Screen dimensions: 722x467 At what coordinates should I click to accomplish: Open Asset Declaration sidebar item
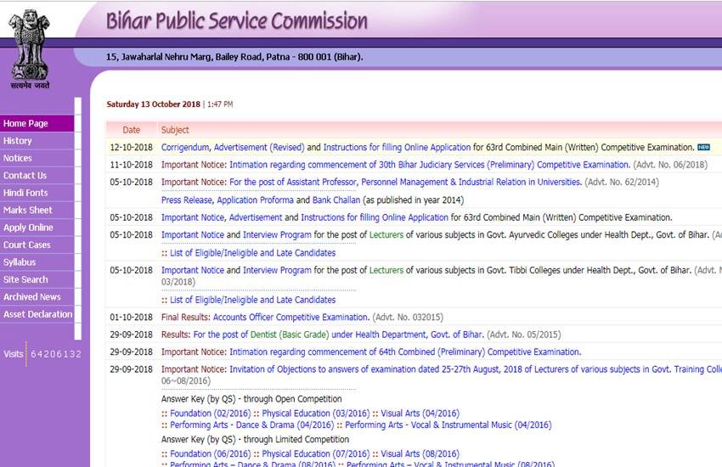coord(37,314)
